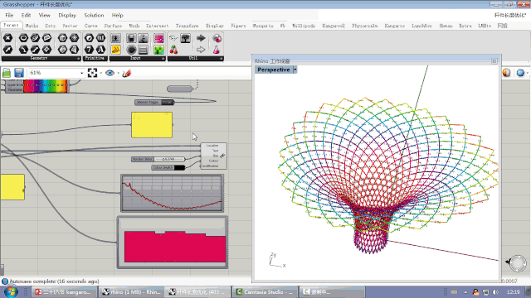Toggle preview with the eye icon

coord(110,73)
